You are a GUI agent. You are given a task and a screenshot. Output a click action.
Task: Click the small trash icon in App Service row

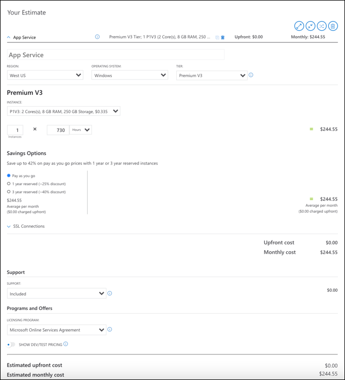tap(222, 37)
